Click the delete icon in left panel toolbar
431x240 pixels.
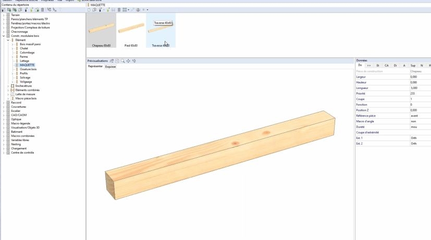coord(42,9)
